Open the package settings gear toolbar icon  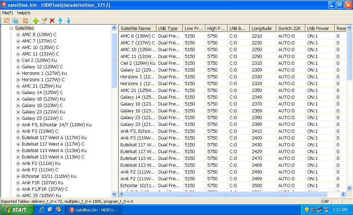tap(25, 21)
